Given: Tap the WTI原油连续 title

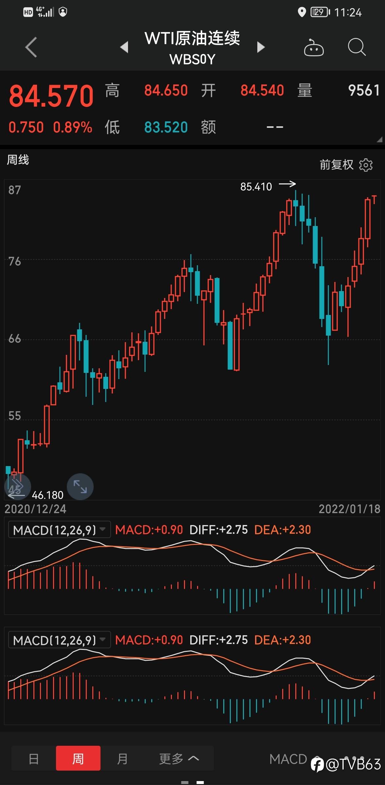Looking at the screenshot, I should point(192,39).
